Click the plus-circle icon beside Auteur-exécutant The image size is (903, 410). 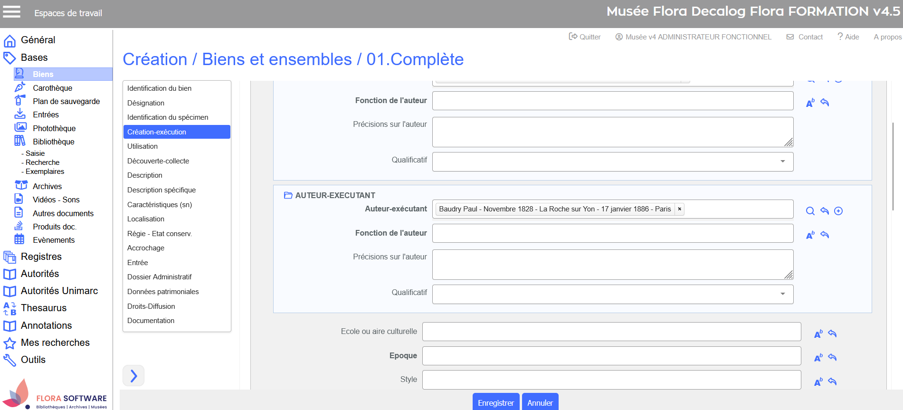(x=838, y=211)
